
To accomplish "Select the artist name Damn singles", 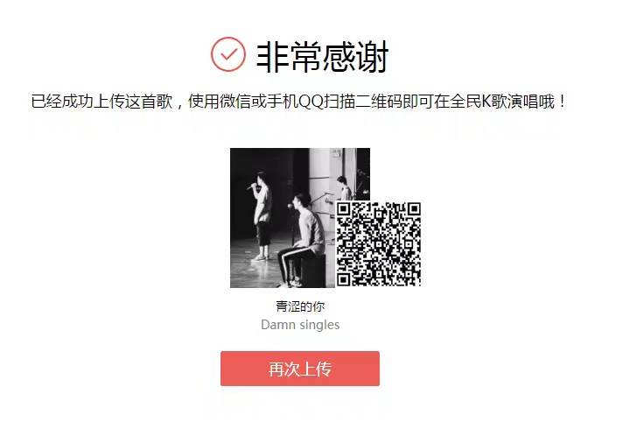I will tap(300, 325).
